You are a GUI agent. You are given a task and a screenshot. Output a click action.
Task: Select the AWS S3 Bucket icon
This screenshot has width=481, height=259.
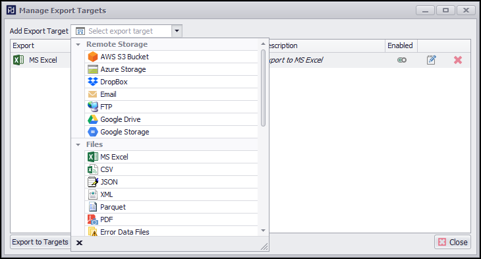(93, 57)
